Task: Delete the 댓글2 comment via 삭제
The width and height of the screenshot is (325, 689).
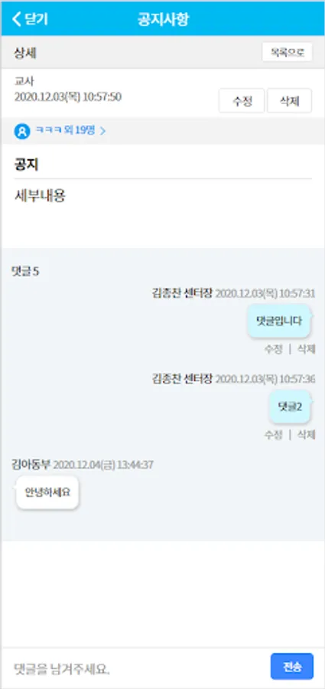Action: tap(306, 435)
